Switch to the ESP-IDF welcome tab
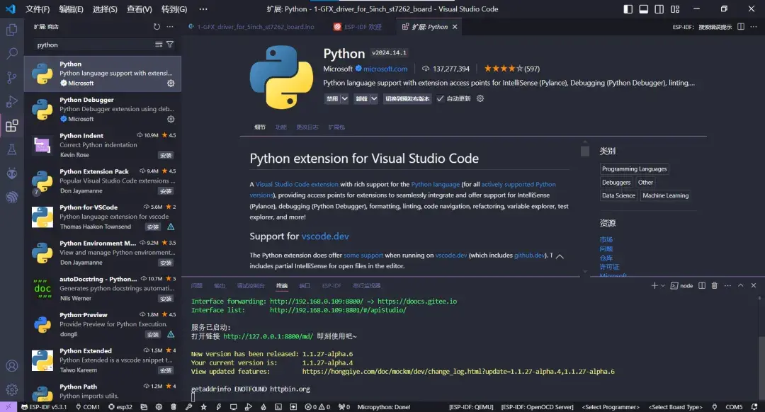Image resolution: width=765 pixels, height=412 pixels. (358, 27)
